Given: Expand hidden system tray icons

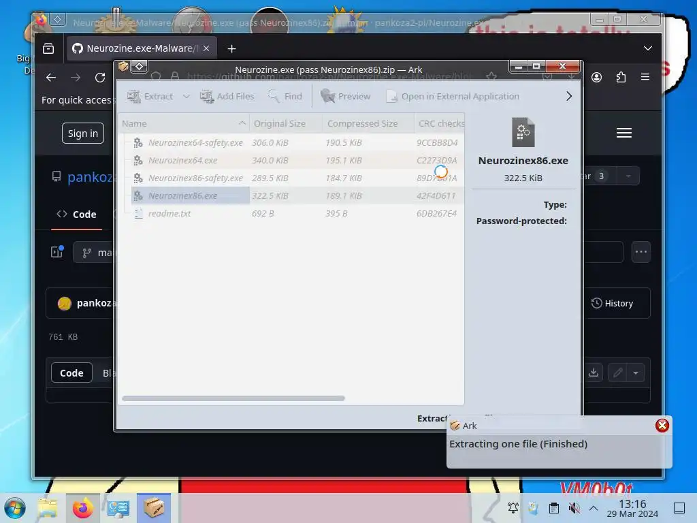Looking at the screenshot, I should pyautogui.click(x=594, y=507).
